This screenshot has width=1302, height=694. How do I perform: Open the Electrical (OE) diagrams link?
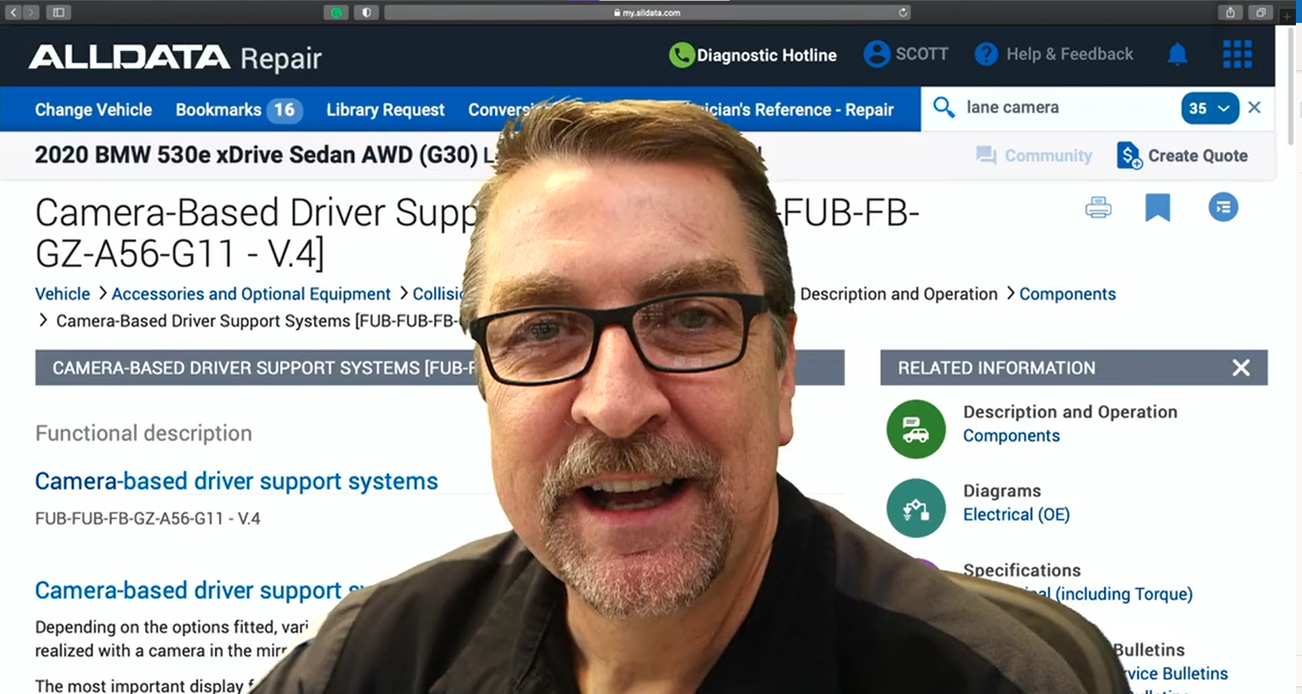1016,515
